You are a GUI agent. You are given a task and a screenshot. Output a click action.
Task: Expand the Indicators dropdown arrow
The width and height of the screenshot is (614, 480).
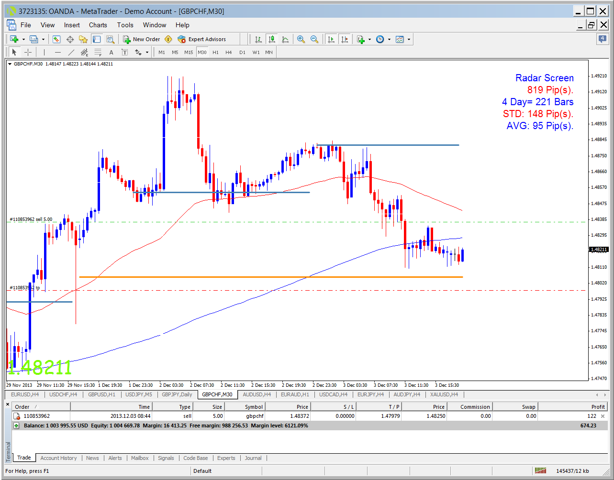point(370,39)
